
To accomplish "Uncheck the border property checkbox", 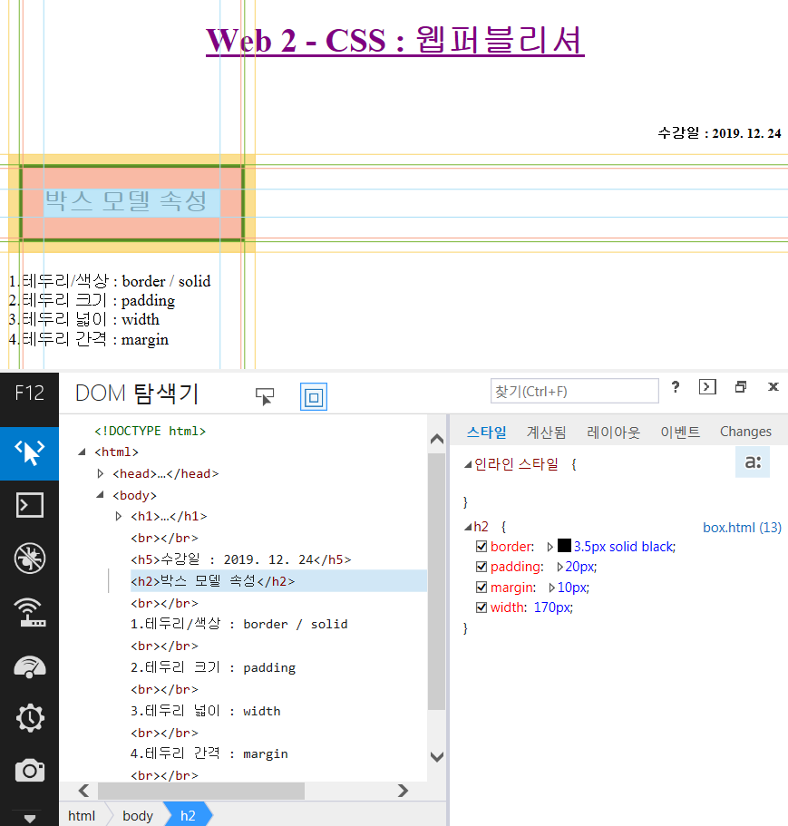I will click(481, 546).
